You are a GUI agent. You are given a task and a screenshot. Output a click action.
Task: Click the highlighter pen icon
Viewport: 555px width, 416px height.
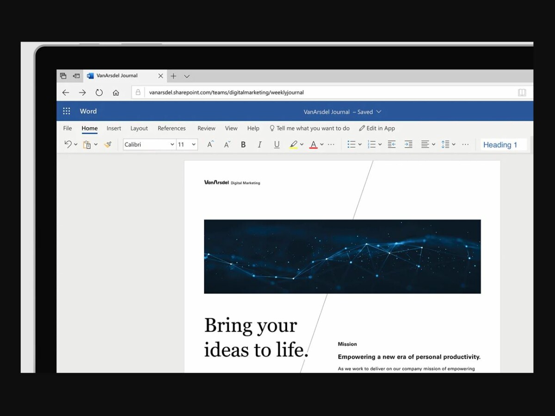(x=293, y=145)
